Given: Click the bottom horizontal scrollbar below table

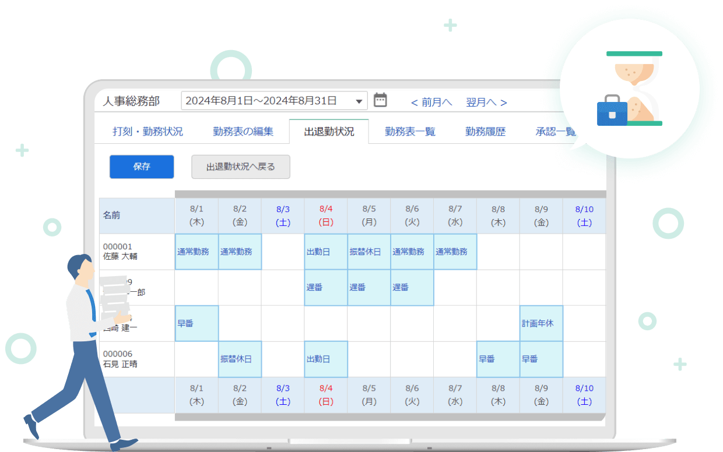Looking at the screenshot, I should 389,417.
